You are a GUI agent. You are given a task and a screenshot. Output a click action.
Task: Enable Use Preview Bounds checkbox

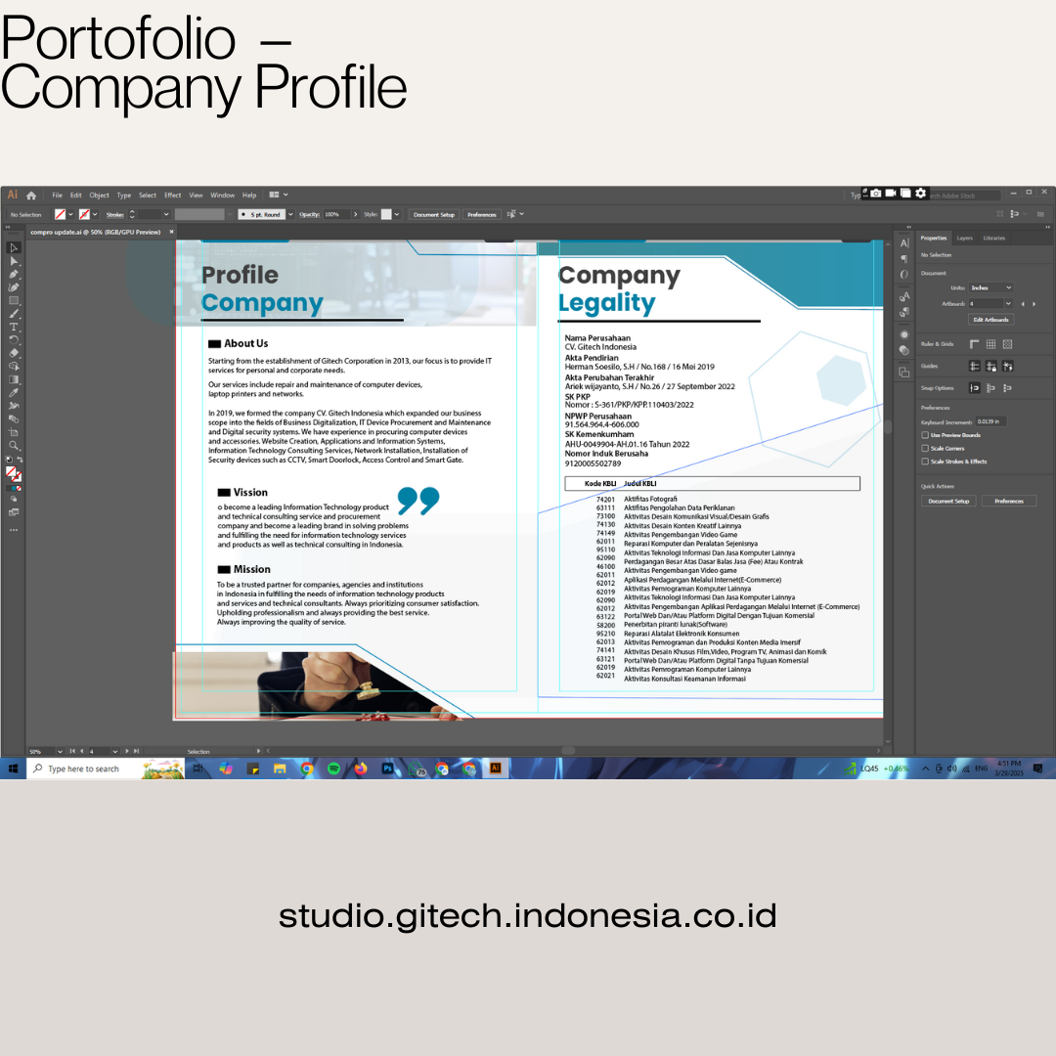(x=925, y=435)
